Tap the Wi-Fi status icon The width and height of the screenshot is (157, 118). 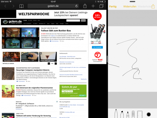tap(10, 2)
